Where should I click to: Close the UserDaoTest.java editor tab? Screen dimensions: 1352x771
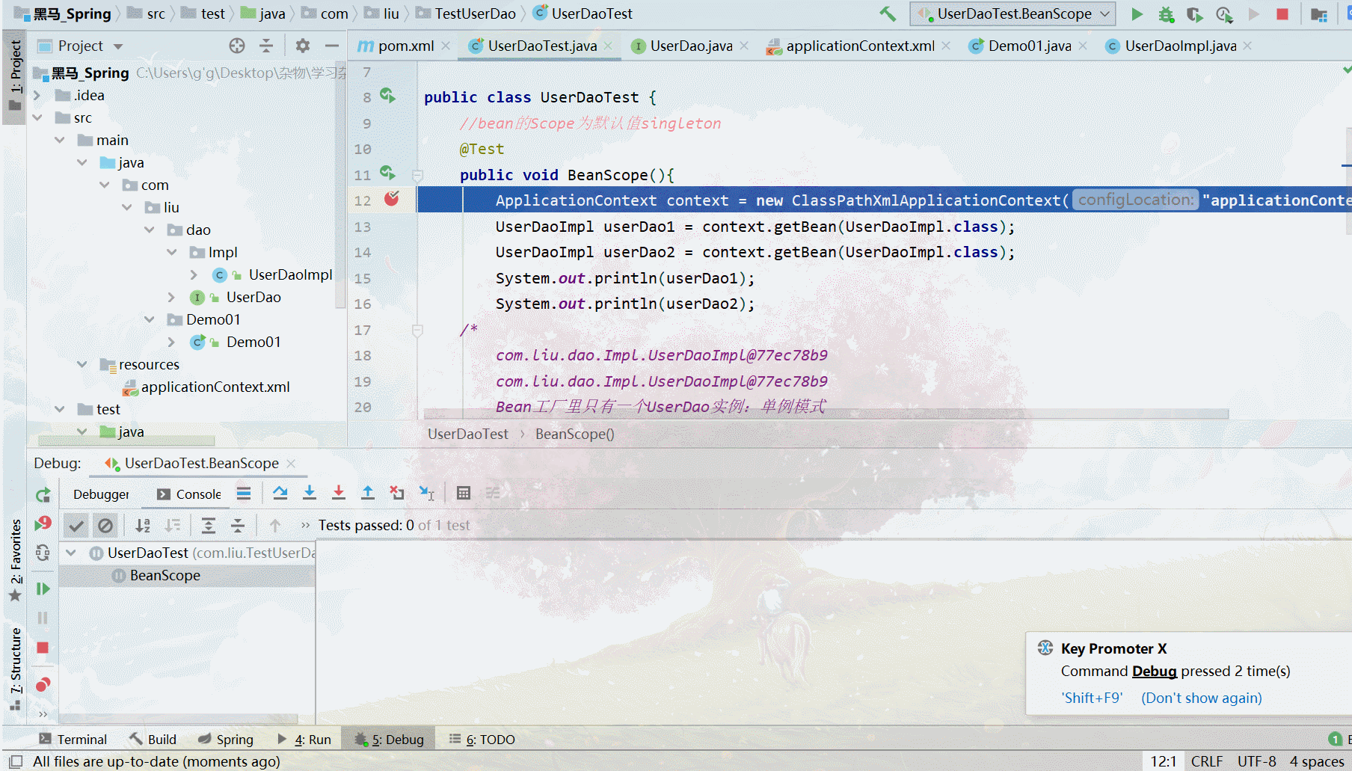pos(608,46)
